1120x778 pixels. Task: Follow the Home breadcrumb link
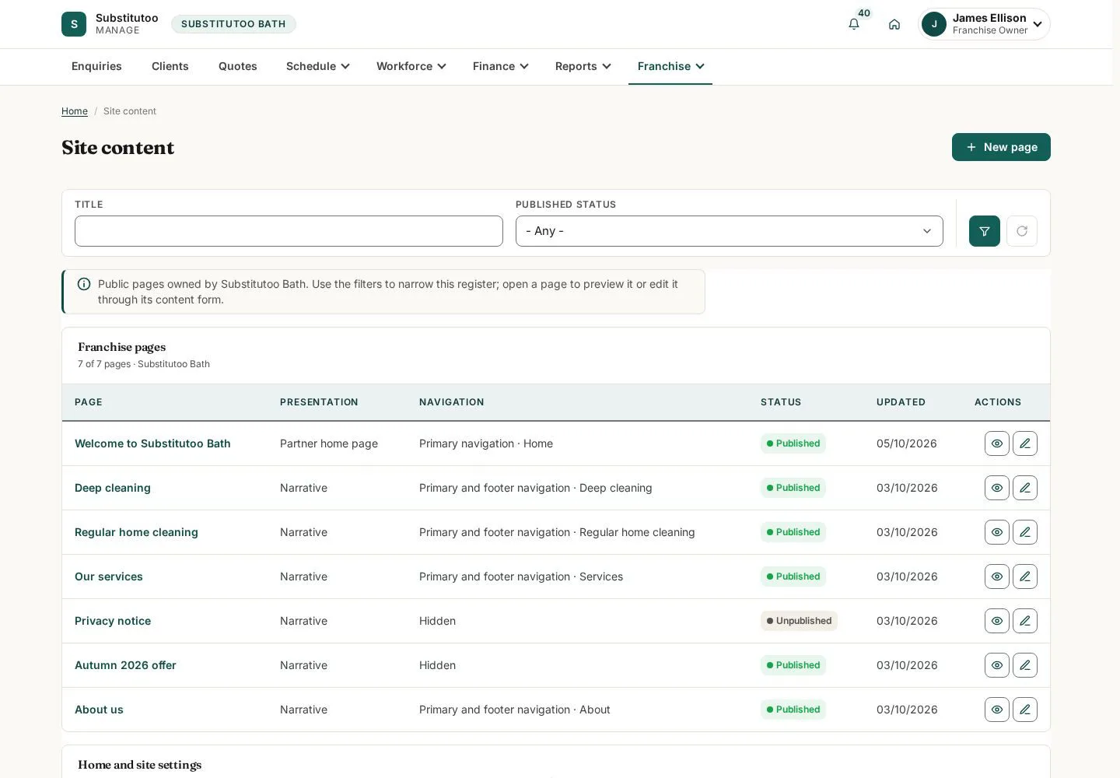point(75,111)
